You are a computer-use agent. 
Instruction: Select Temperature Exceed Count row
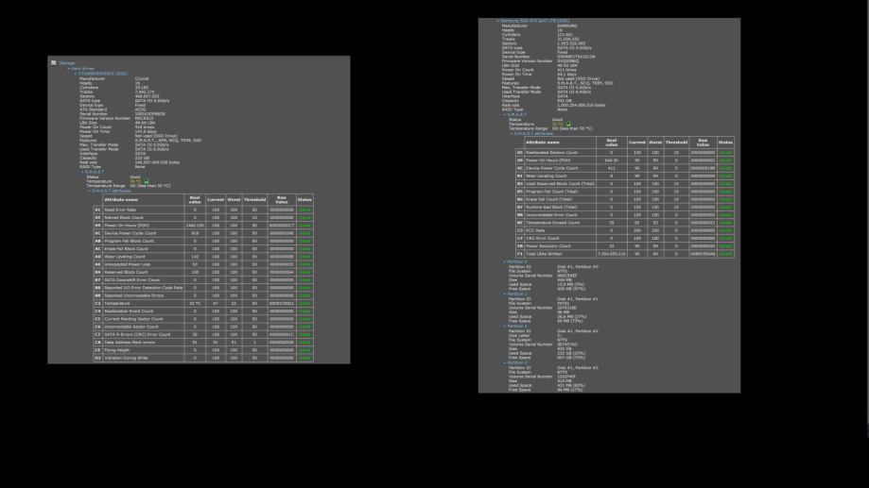[x=625, y=223]
